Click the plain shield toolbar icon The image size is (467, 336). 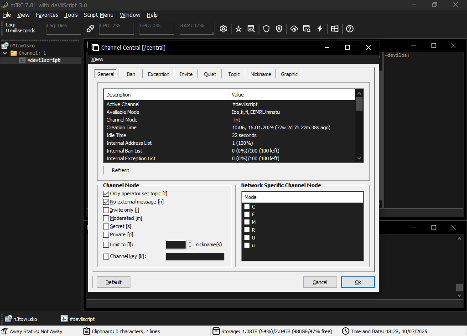[266, 29]
